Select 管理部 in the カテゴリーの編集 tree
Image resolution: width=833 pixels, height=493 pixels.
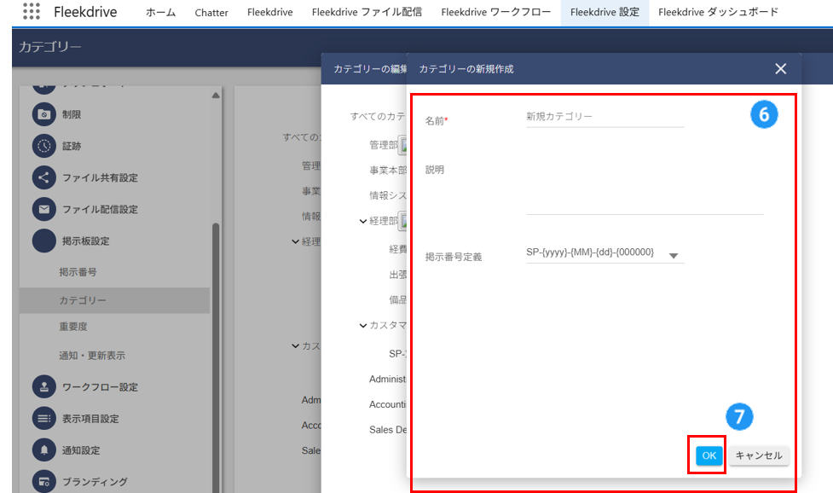pyautogui.click(x=383, y=144)
